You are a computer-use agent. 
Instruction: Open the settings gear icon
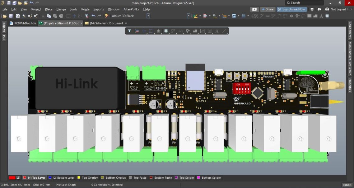coord(312,9)
